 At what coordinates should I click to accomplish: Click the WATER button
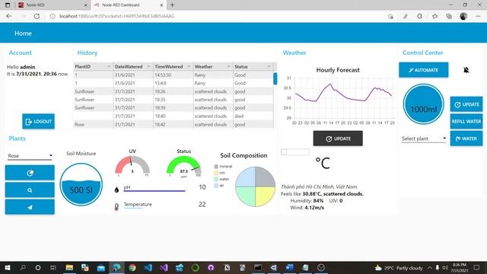point(466,139)
